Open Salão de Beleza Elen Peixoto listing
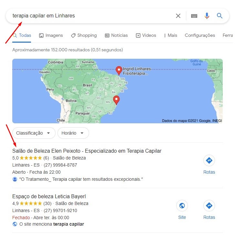Viewport: 235px width, 235px height. click(x=87, y=151)
